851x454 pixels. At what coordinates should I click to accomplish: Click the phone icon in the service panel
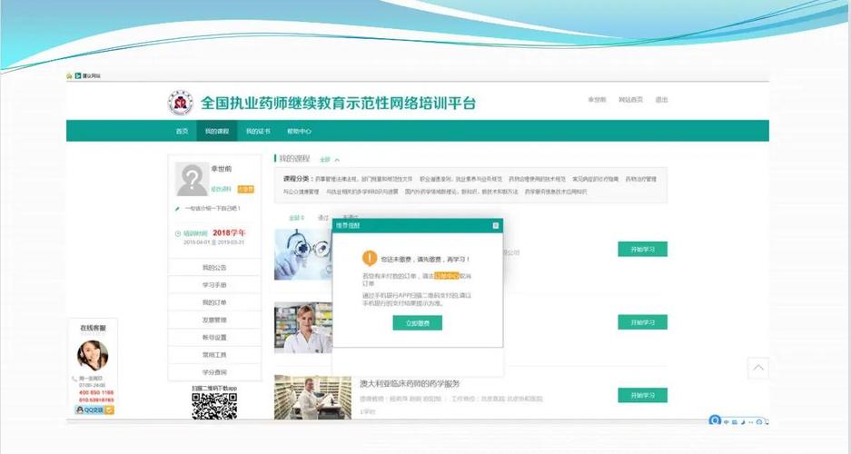click(x=74, y=379)
